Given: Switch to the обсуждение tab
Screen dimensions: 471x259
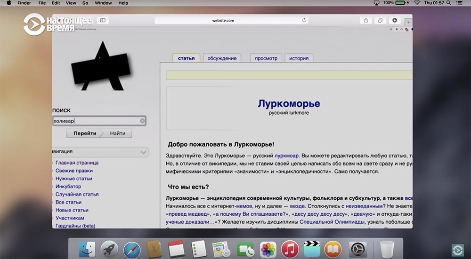Looking at the screenshot, I should pos(222,58).
